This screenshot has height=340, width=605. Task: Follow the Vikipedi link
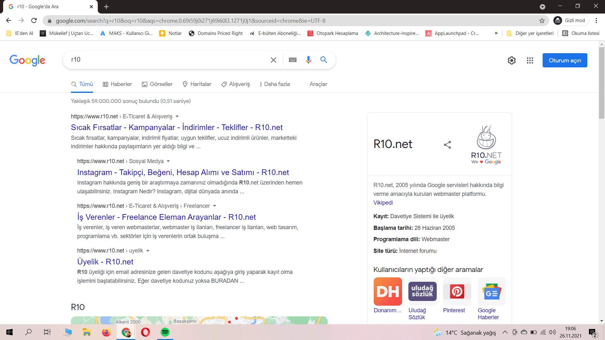(x=383, y=203)
